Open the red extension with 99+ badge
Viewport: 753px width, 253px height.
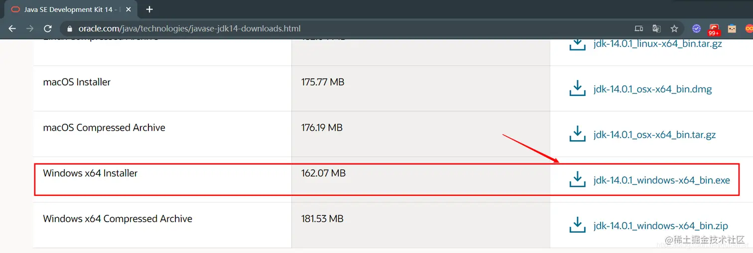coord(714,30)
